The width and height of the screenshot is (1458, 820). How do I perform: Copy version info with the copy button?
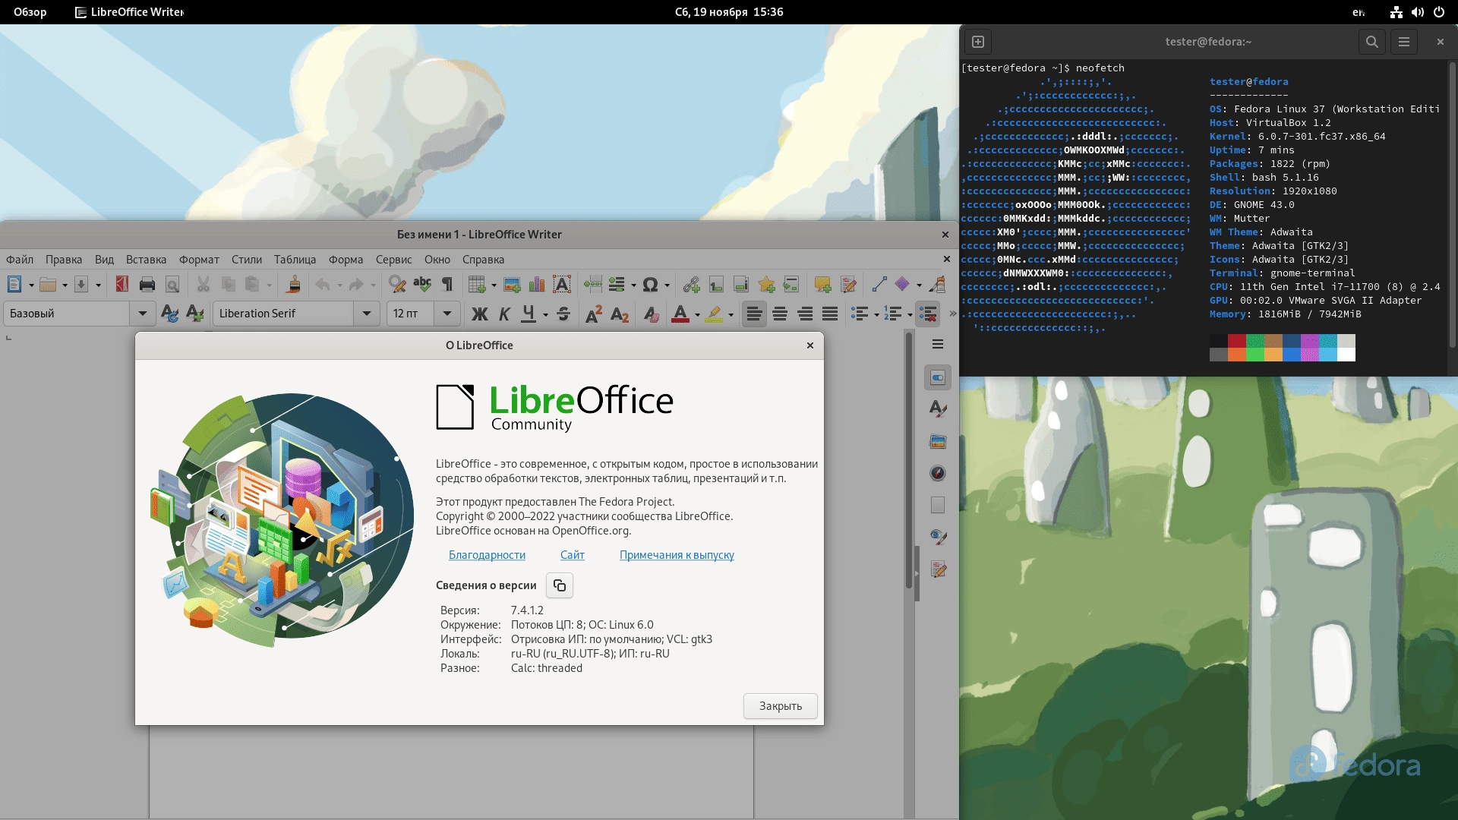(560, 585)
